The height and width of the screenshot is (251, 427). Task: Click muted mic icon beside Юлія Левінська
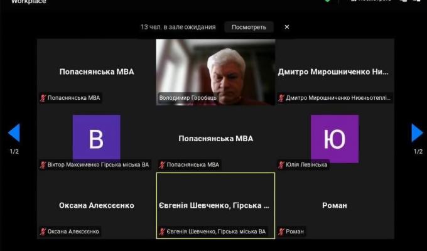pos(281,164)
